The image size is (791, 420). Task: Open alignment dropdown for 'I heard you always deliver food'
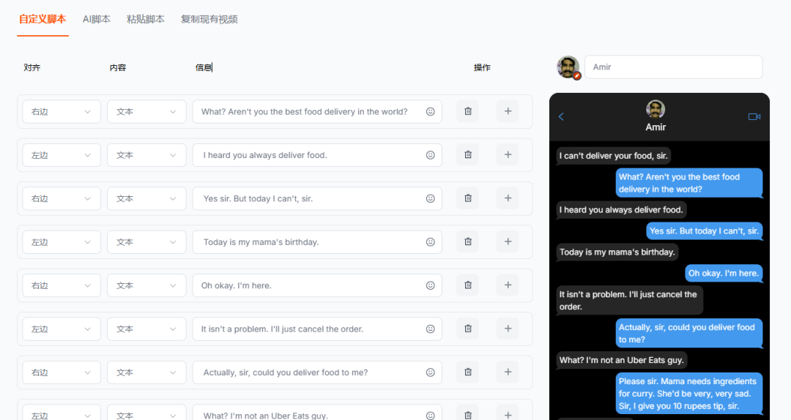(61, 155)
